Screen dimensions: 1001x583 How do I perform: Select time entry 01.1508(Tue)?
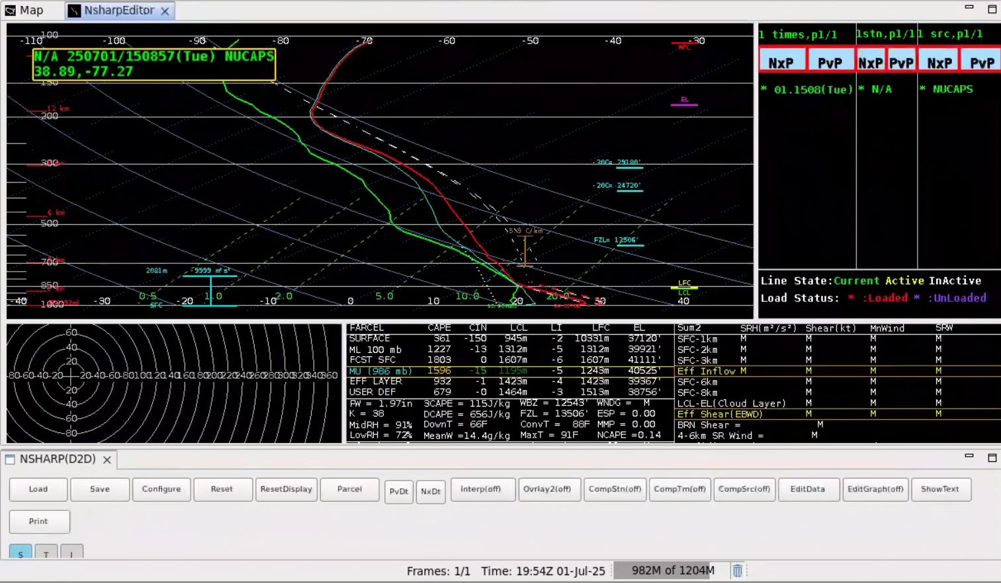(x=807, y=89)
